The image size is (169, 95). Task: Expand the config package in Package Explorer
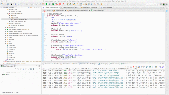click(10, 15)
